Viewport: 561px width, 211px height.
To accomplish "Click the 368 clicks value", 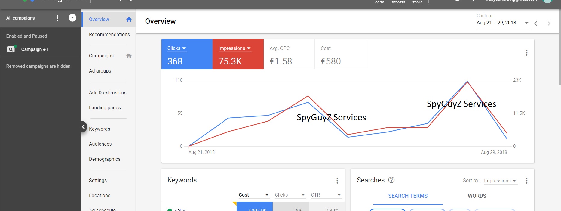I will point(175,61).
